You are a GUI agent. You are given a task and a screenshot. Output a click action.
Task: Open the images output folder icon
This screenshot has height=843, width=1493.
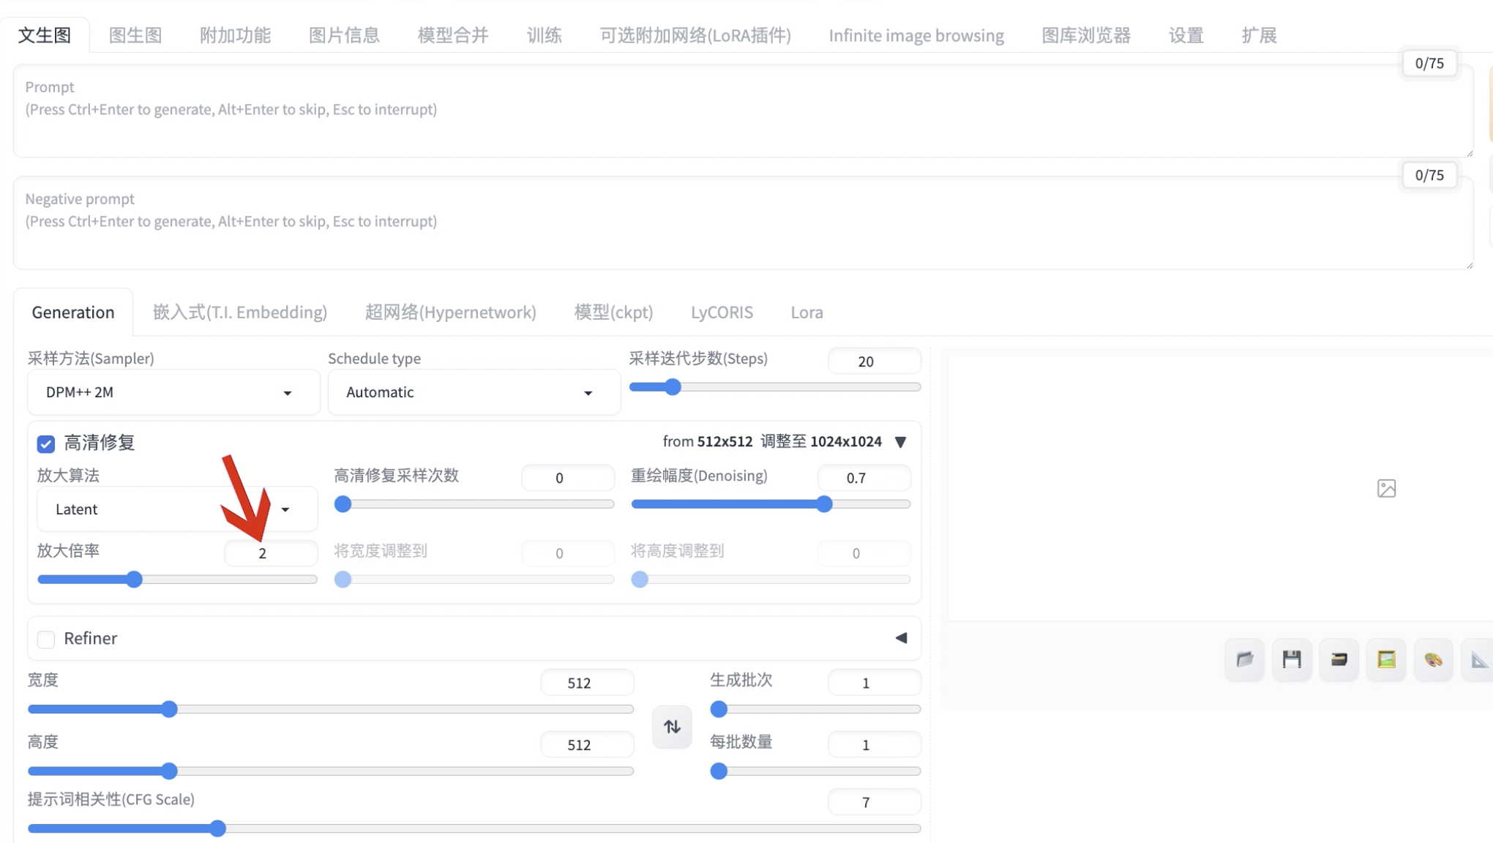pos(1244,659)
